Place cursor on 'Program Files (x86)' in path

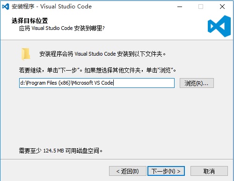(x=49, y=83)
